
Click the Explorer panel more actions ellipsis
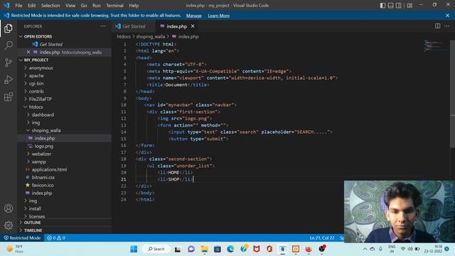click(103, 26)
